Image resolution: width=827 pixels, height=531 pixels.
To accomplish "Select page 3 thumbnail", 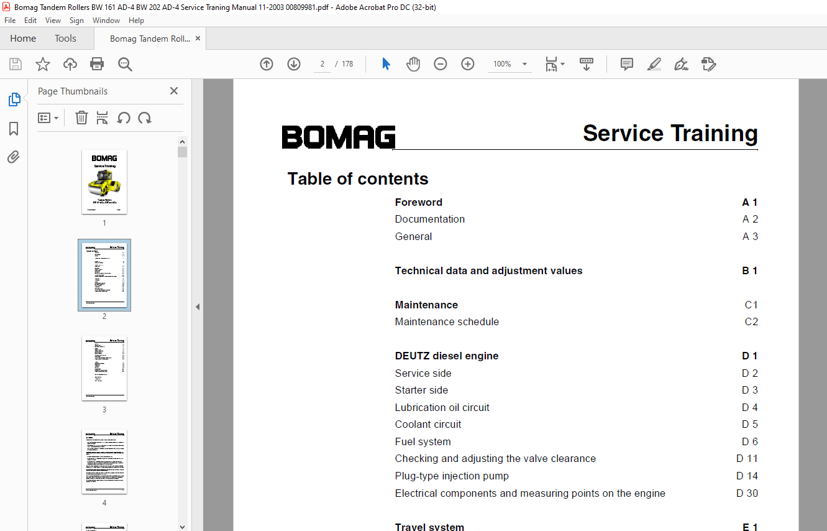I will coord(104,368).
